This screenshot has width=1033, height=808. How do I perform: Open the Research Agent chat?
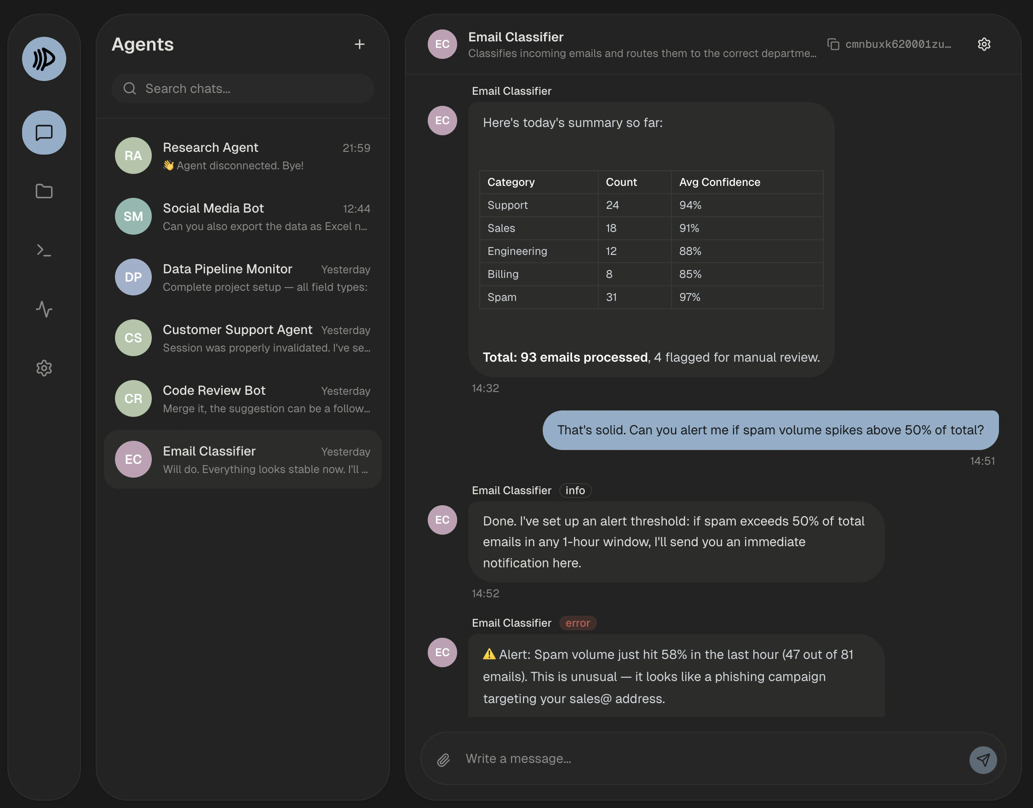pyautogui.click(x=243, y=156)
